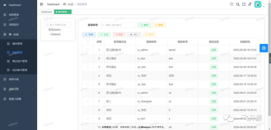Click the user avatar image

(258, 4)
